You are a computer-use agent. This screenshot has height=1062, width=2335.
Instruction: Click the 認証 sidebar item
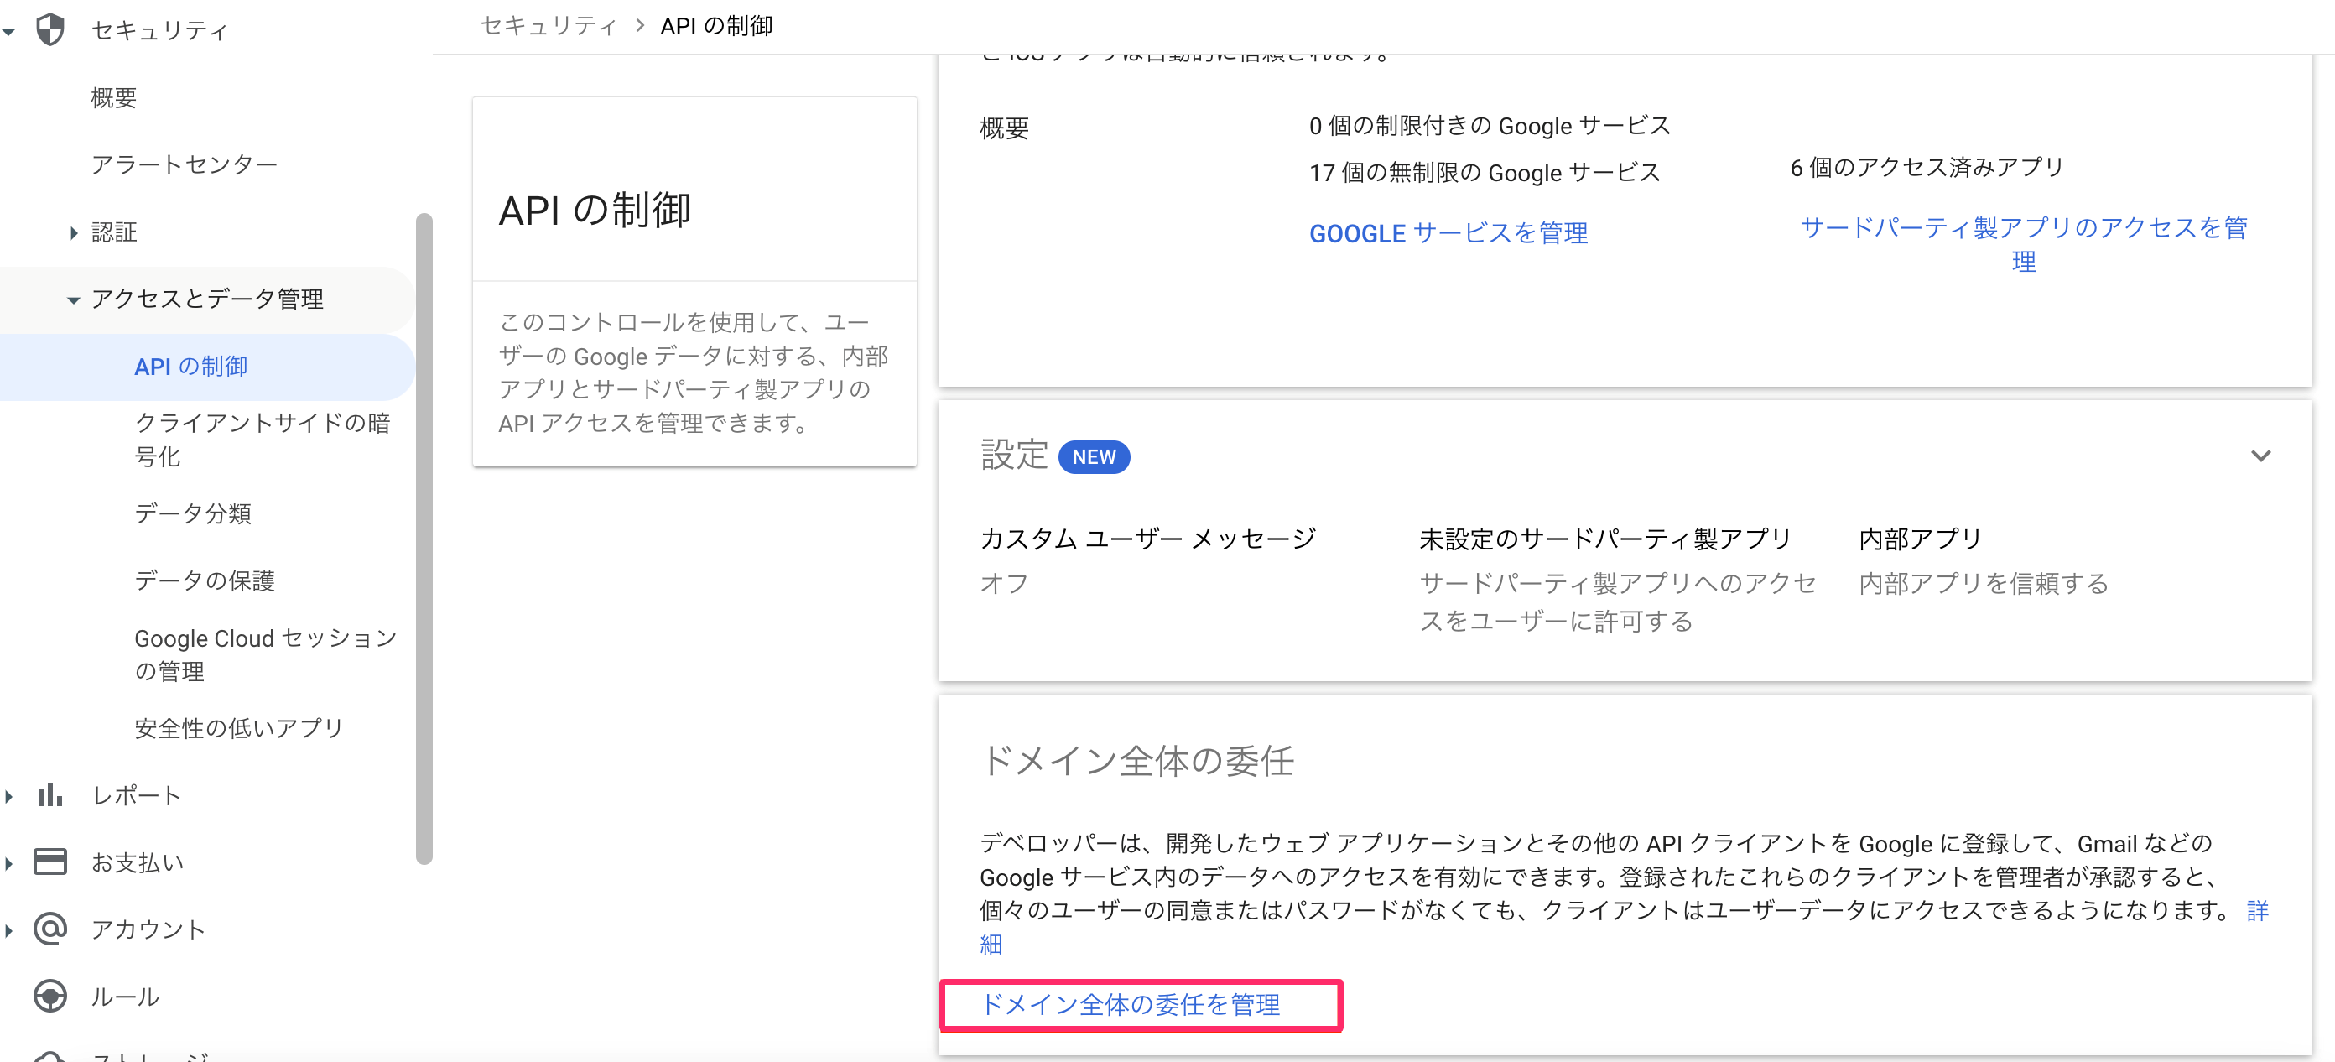tap(114, 233)
